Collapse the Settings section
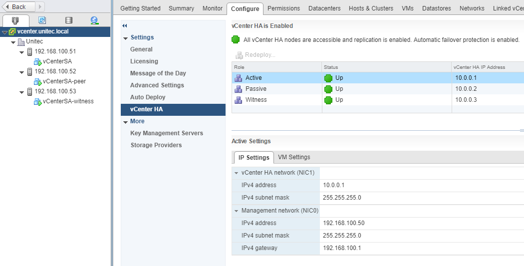This screenshot has width=524, height=266. [x=126, y=38]
